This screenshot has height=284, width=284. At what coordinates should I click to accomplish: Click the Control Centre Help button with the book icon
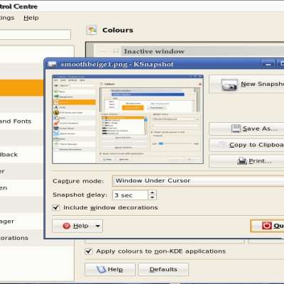coord(110,269)
